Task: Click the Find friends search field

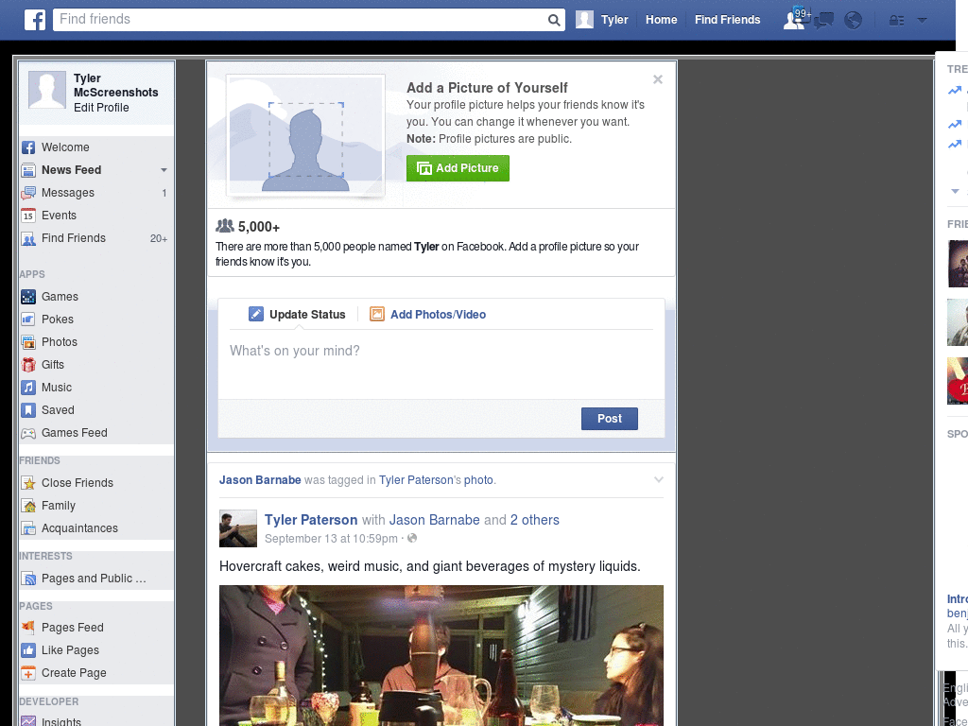Action: click(x=301, y=20)
